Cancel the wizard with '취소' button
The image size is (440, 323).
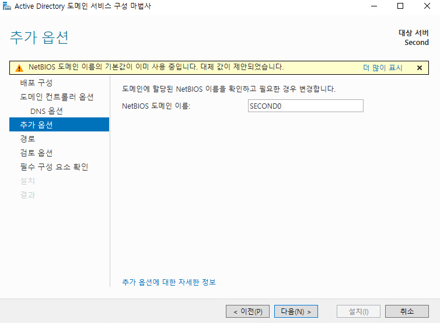pyautogui.click(x=407, y=311)
